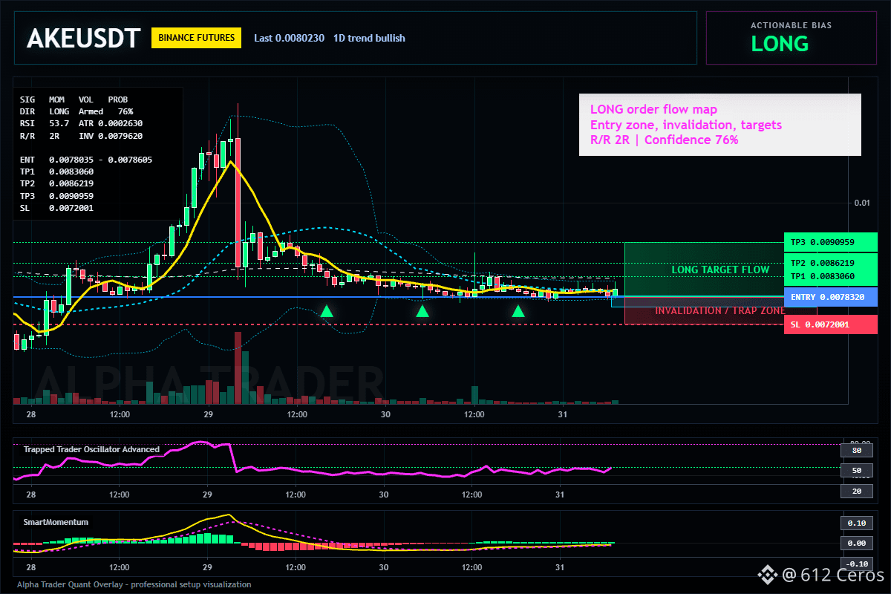Click the blue ENTRY 0.0078320 price tag

pos(831,297)
